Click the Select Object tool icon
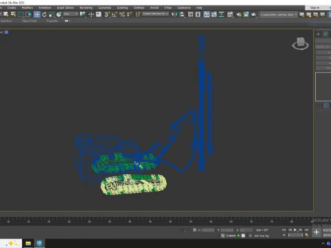This screenshot has width=331, height=248. [x=6, y=14]
